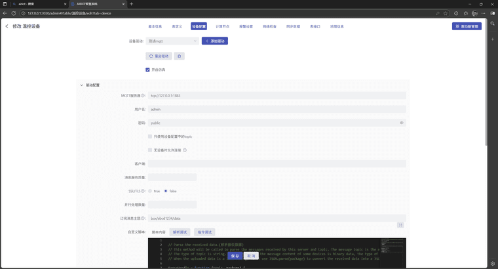Collapse the 驱动配置 section
Screen dimensions: 498x269
82,85
